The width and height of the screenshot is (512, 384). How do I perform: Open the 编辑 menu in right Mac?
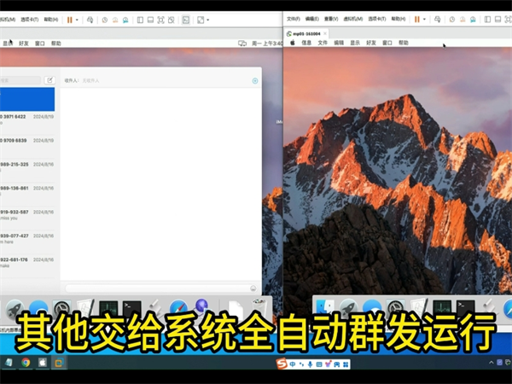pyautogui.click(x=339, y=43)
